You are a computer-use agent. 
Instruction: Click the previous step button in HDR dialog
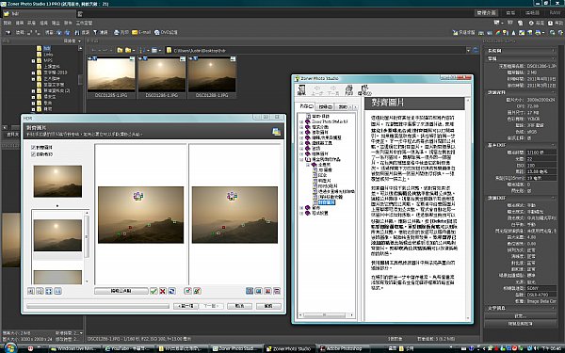tap(186, 306)
